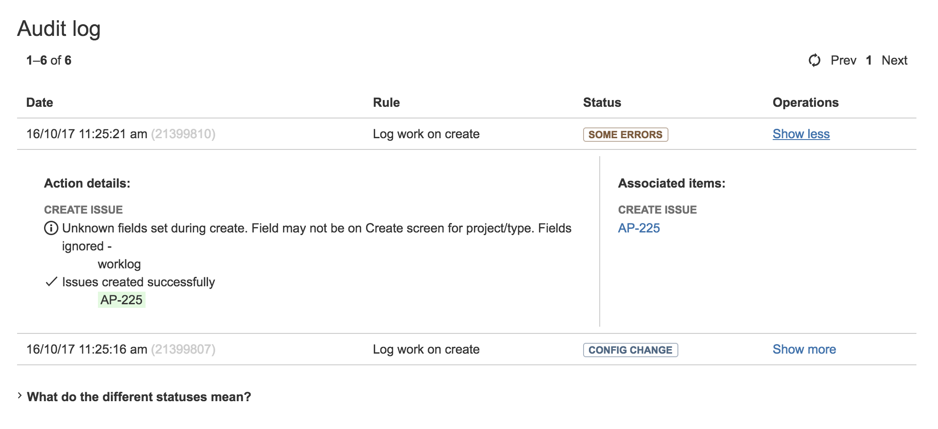Image resolution: width=938 pixels, height=429 pixels.
Task: Click 'Log work on create' rule in config change row
Action: tap(426, 350)
